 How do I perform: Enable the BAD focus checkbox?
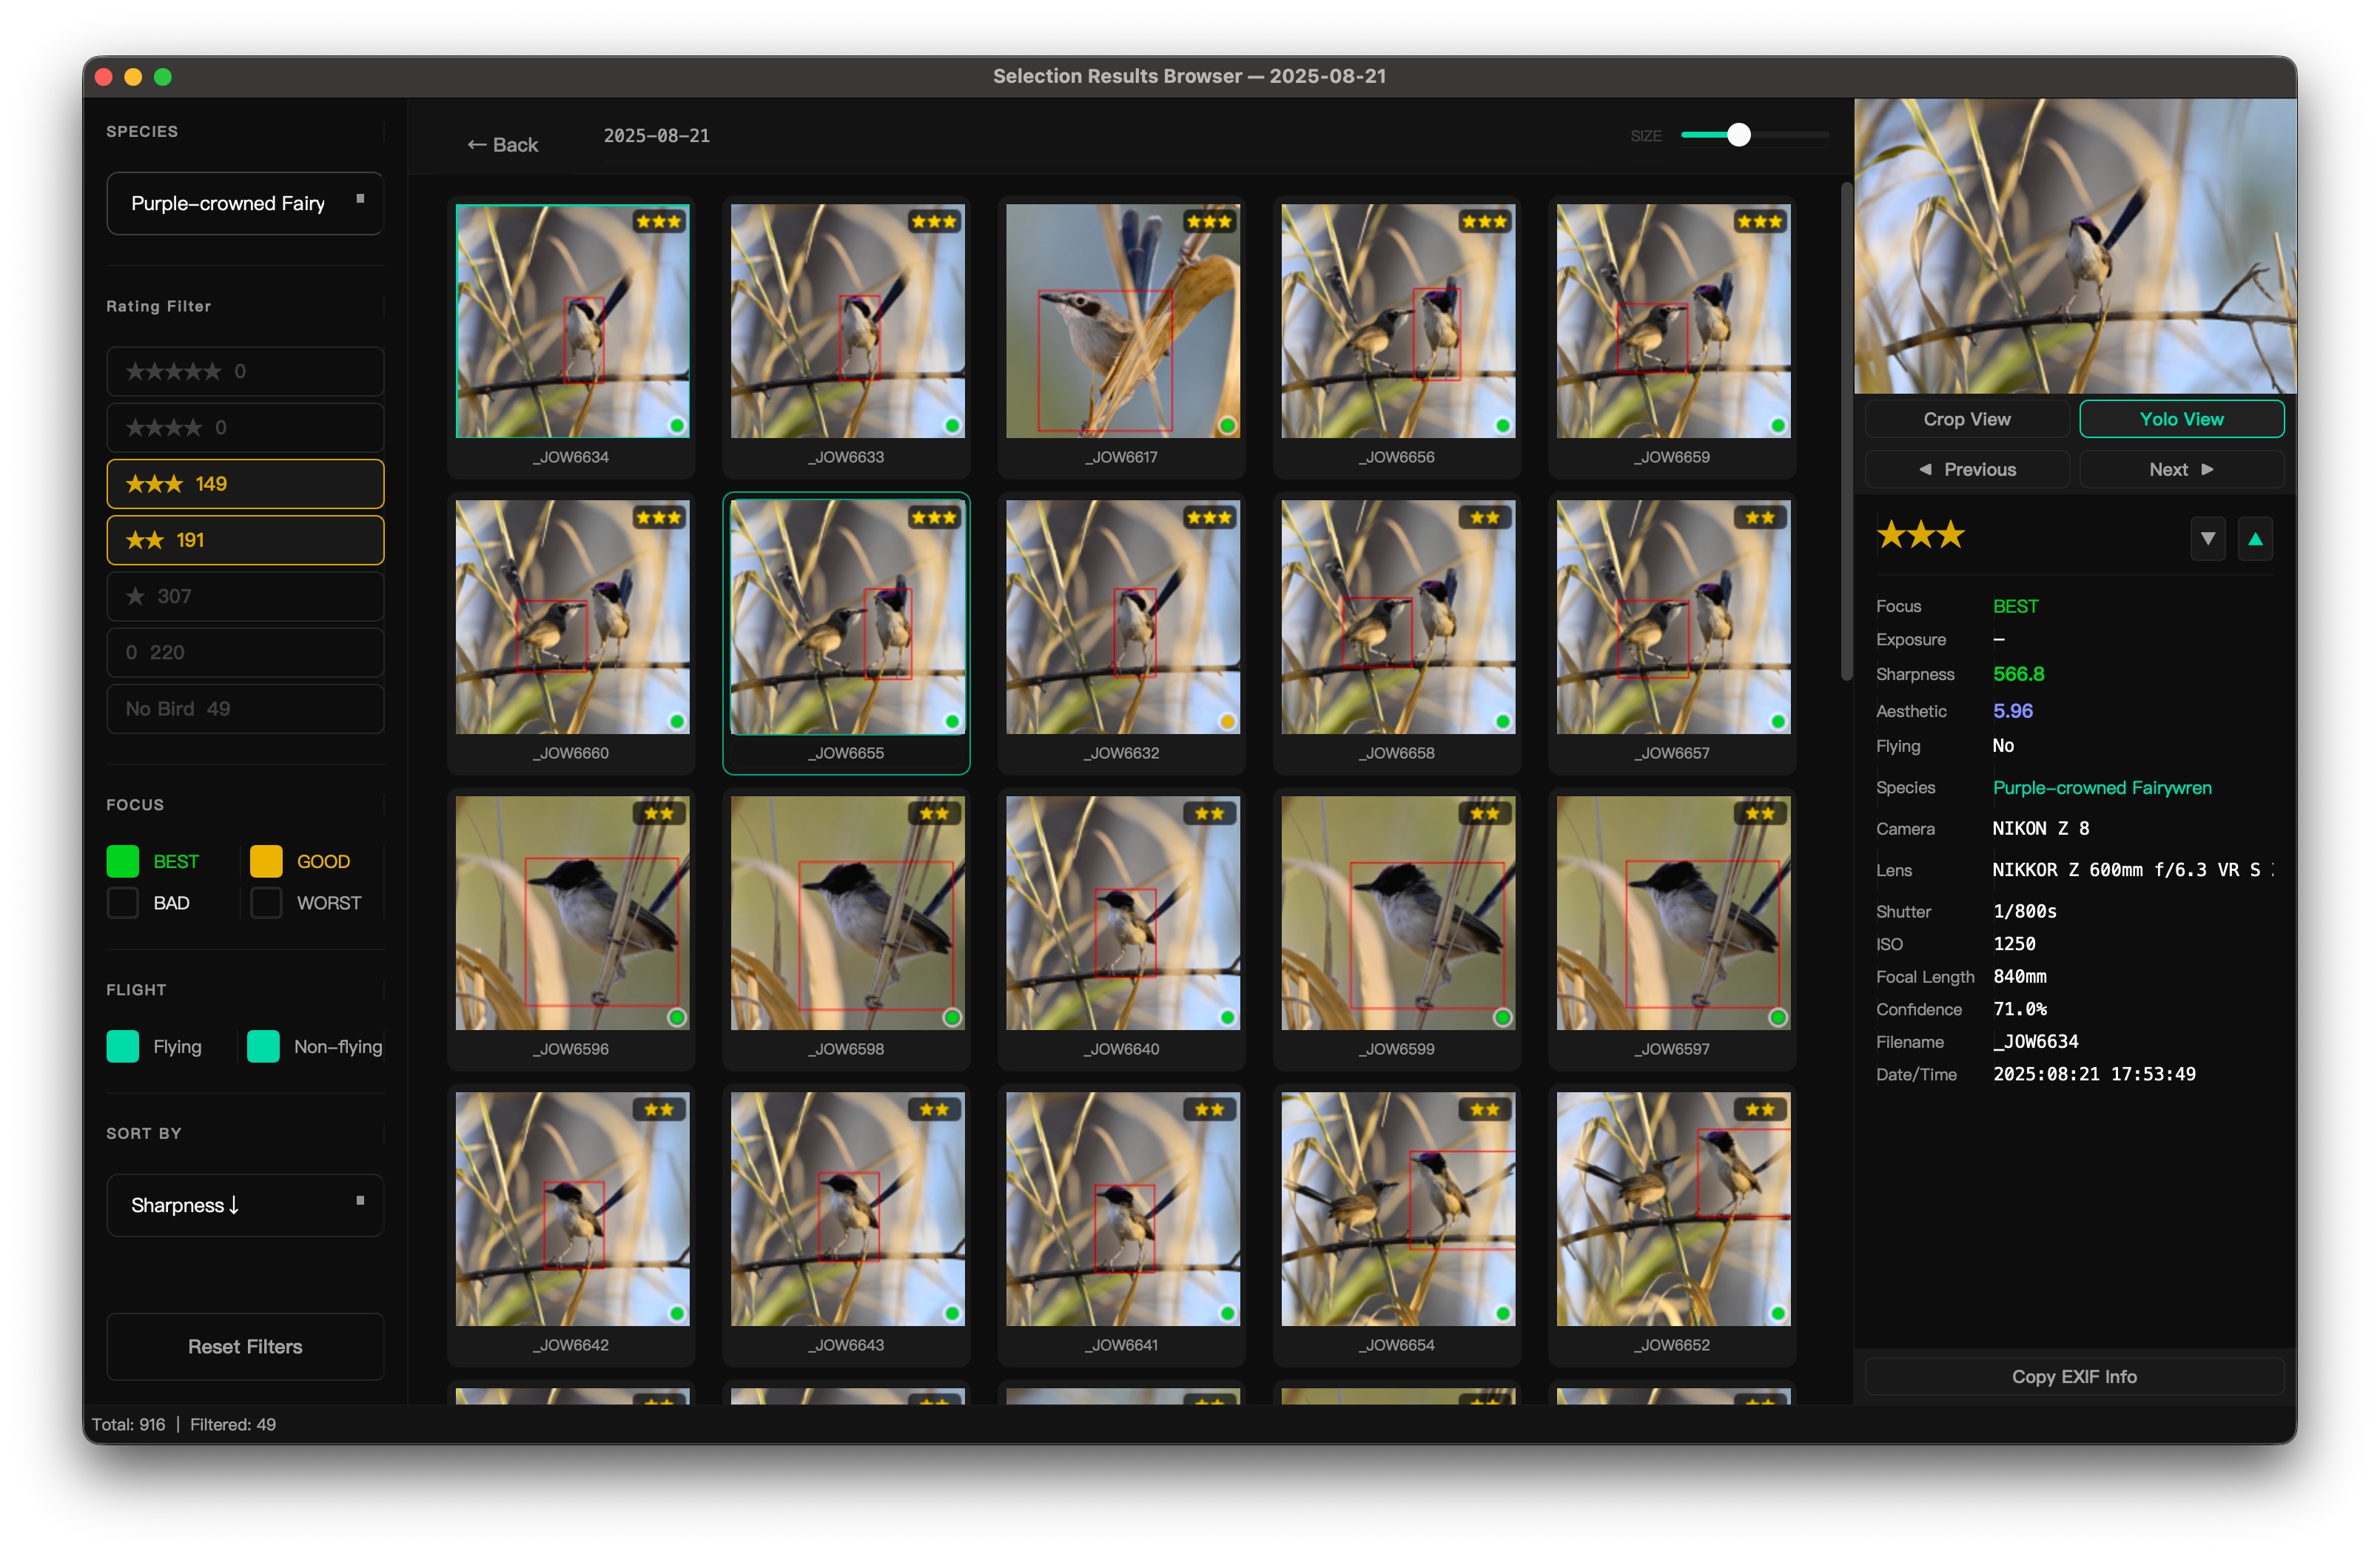(123, 903)
